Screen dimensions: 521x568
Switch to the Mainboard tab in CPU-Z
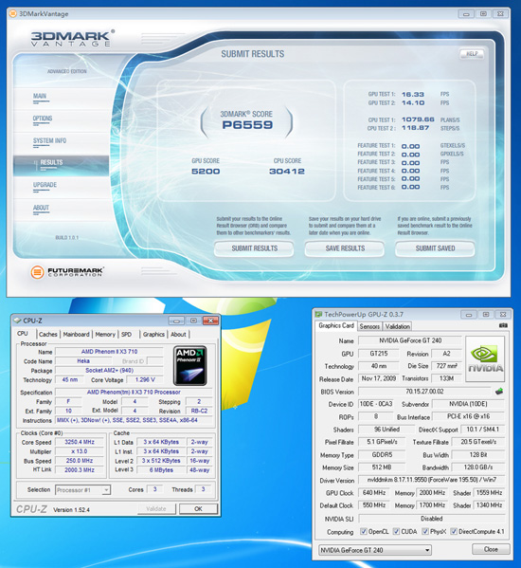[77, 335]
